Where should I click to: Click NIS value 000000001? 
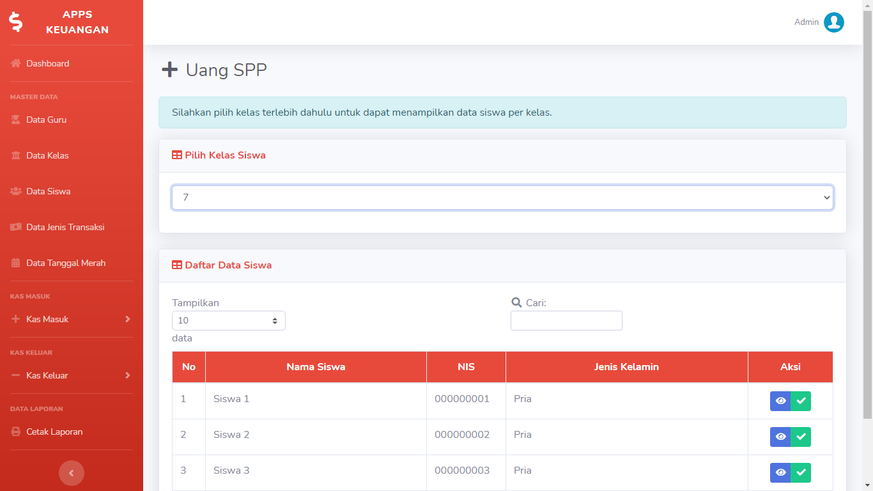[x=462, y=399]
